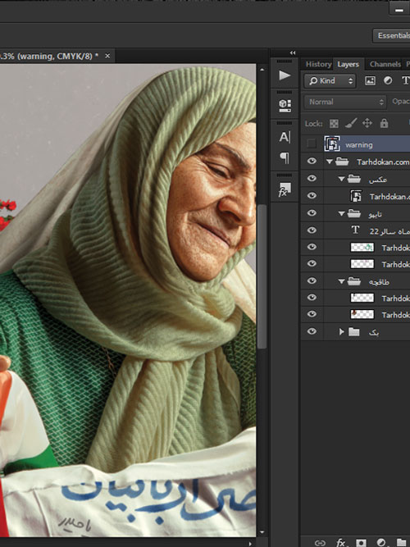Hide the تایپو group
Viewport: 410px width, 547px height.
tap(312, 212)
